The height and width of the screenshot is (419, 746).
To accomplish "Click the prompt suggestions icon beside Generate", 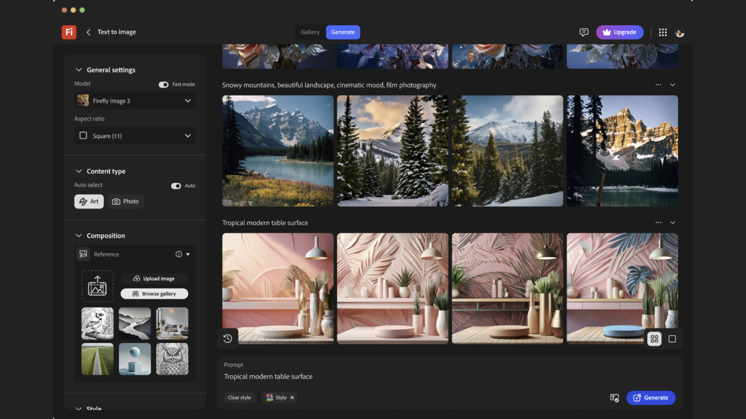I will coord(614,398).
